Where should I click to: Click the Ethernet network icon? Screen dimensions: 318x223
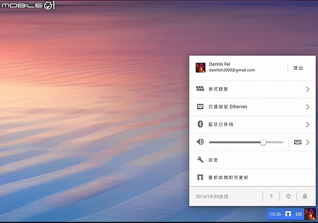tap(200, 107)
